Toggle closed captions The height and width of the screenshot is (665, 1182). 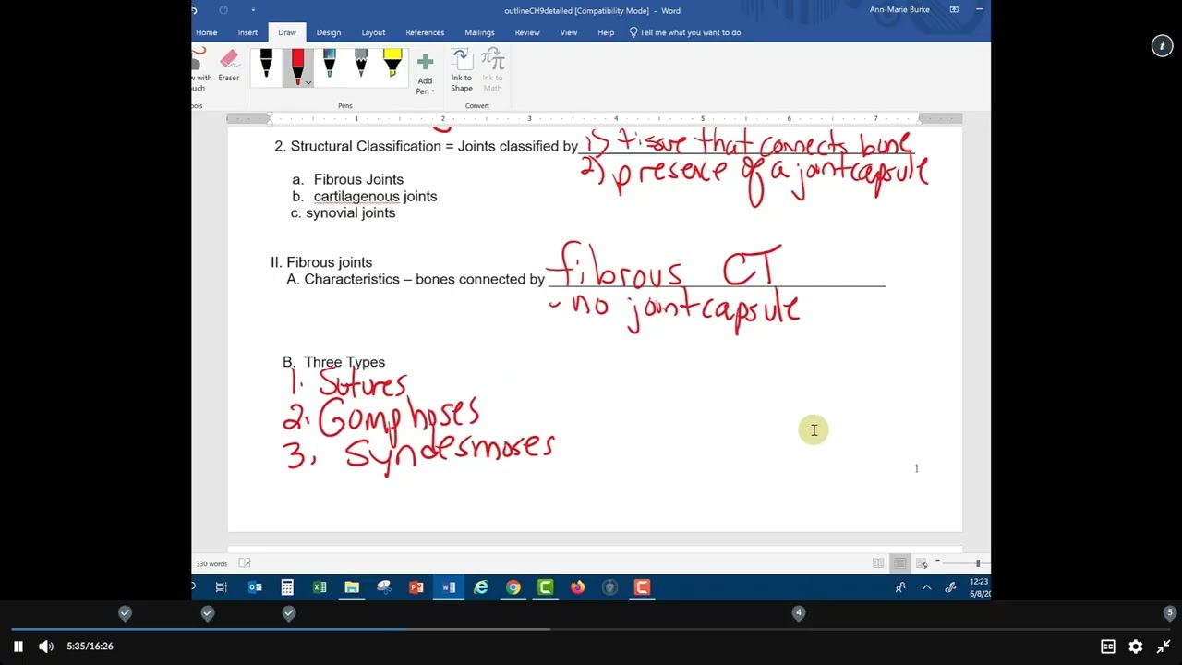pyautogui.click(x=1108, y=647)
